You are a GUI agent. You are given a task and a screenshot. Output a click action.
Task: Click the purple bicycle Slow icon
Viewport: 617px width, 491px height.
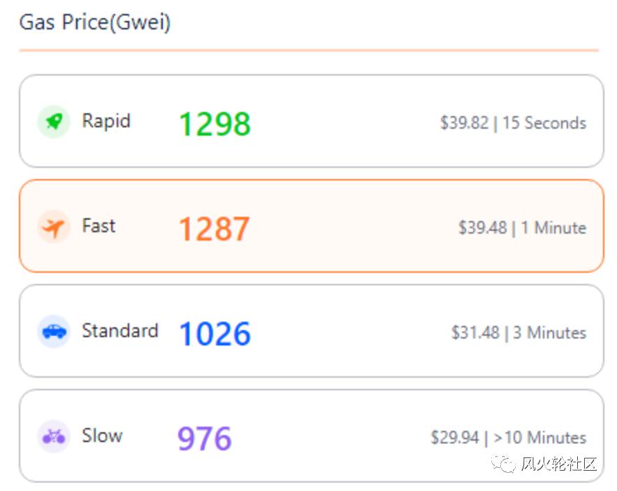tap(54, 436)
